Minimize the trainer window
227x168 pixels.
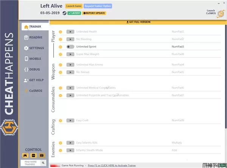[219, 3]
